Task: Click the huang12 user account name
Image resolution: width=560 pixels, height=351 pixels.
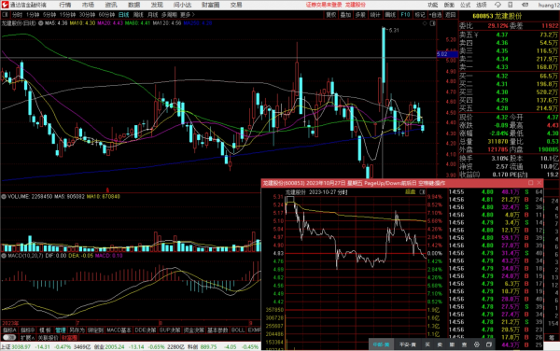Action: point(548,5)
